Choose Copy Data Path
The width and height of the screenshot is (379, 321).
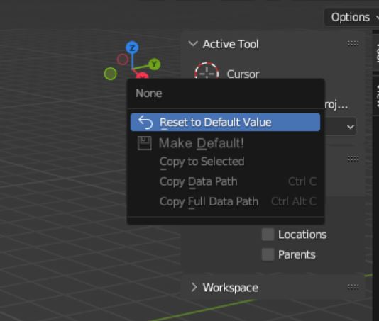click(x=225, y=181)
